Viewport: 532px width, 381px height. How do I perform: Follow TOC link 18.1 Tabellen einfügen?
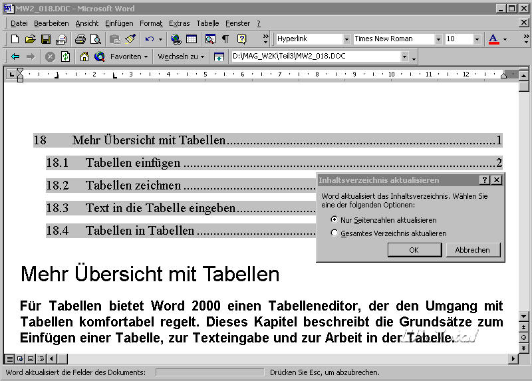(x=274, y=163)
